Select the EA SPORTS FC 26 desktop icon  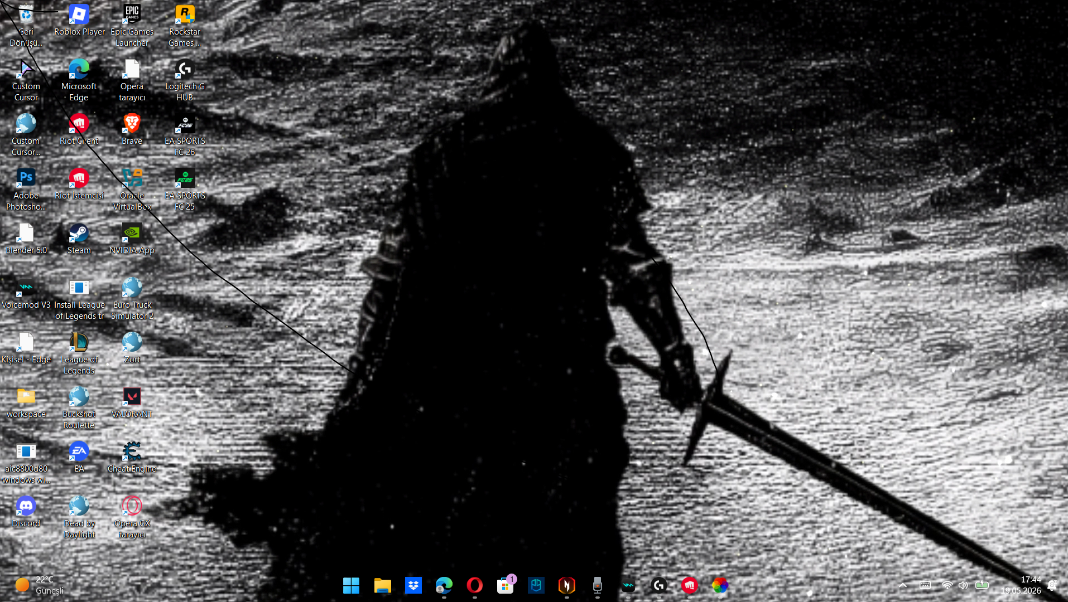click(185, 134)
